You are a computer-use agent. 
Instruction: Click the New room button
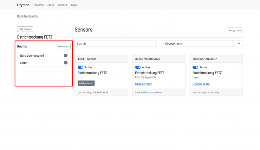coord(63,47)
